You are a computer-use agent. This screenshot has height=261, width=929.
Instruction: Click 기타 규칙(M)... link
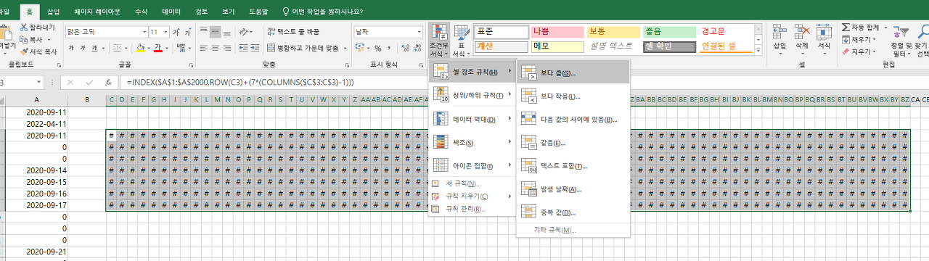(x=554, y=230)
